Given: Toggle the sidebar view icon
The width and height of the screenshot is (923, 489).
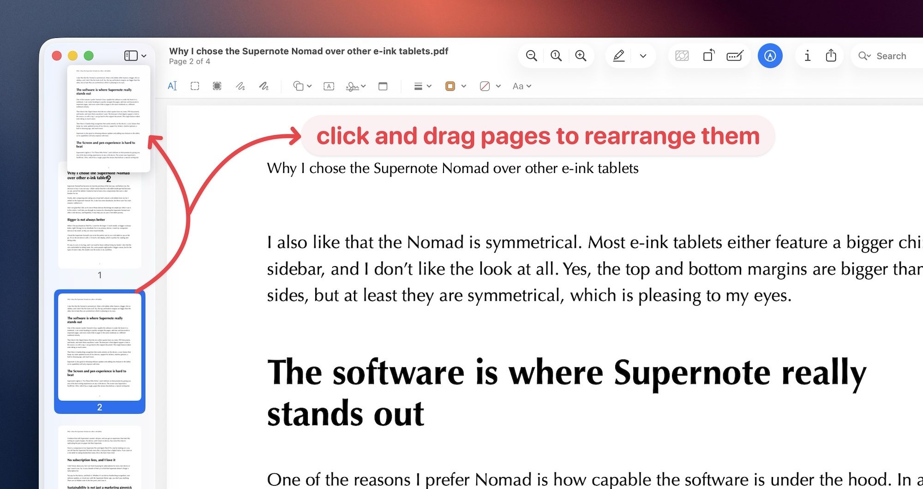Looking at the screenshot, I should click(131, 55).
